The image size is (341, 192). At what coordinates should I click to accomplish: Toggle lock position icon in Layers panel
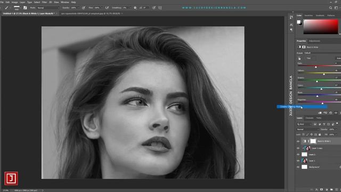311,134
